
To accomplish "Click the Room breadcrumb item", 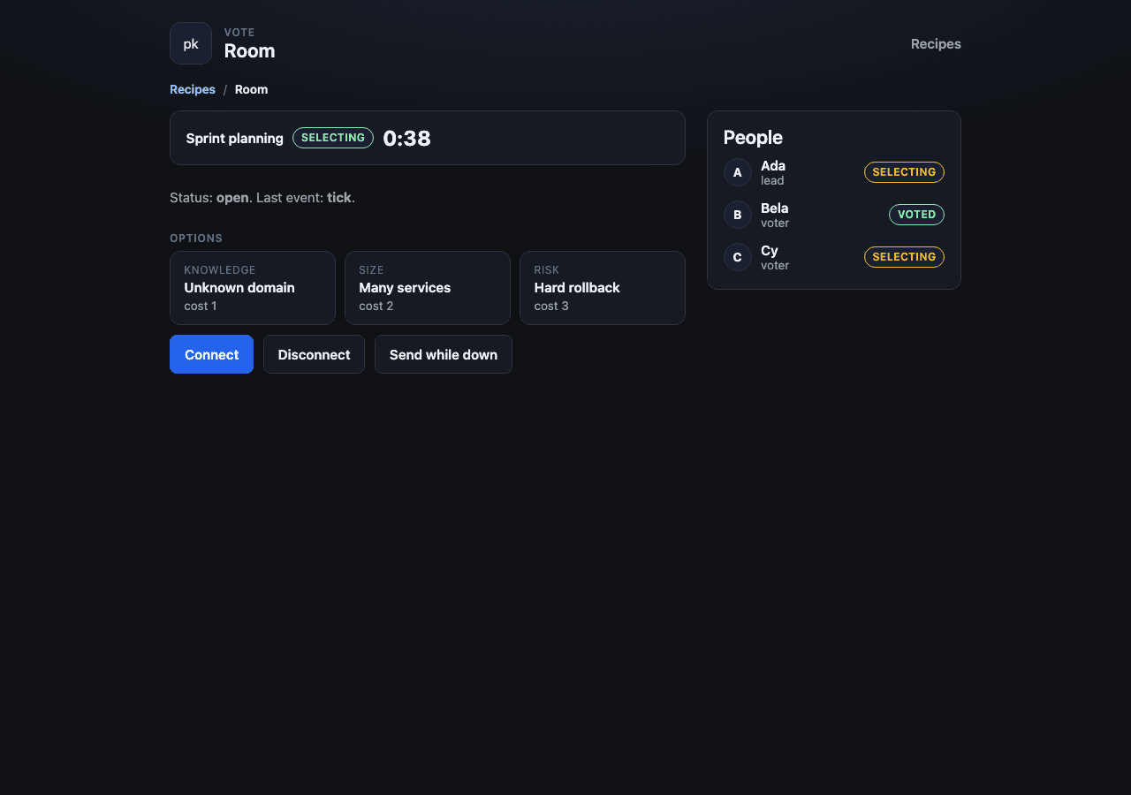I will pyautogui.click(x=251, y=89).
